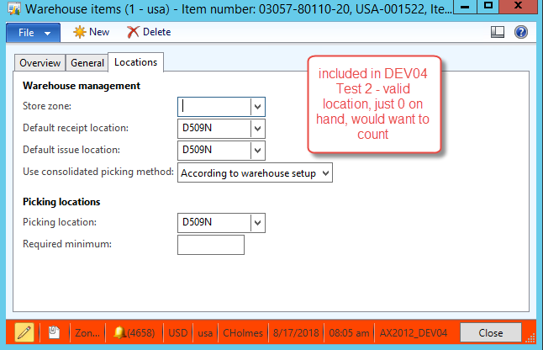Screen dimensions: 543x350
Task: Select the Locations tab
Action: (136, 62)
